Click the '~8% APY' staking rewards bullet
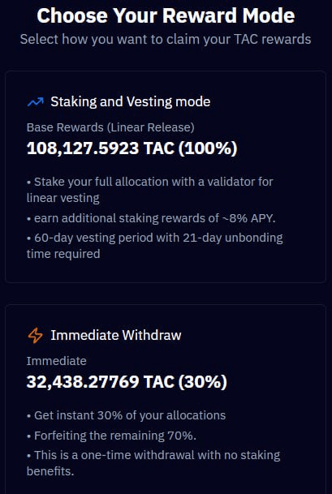 (151, 218)
